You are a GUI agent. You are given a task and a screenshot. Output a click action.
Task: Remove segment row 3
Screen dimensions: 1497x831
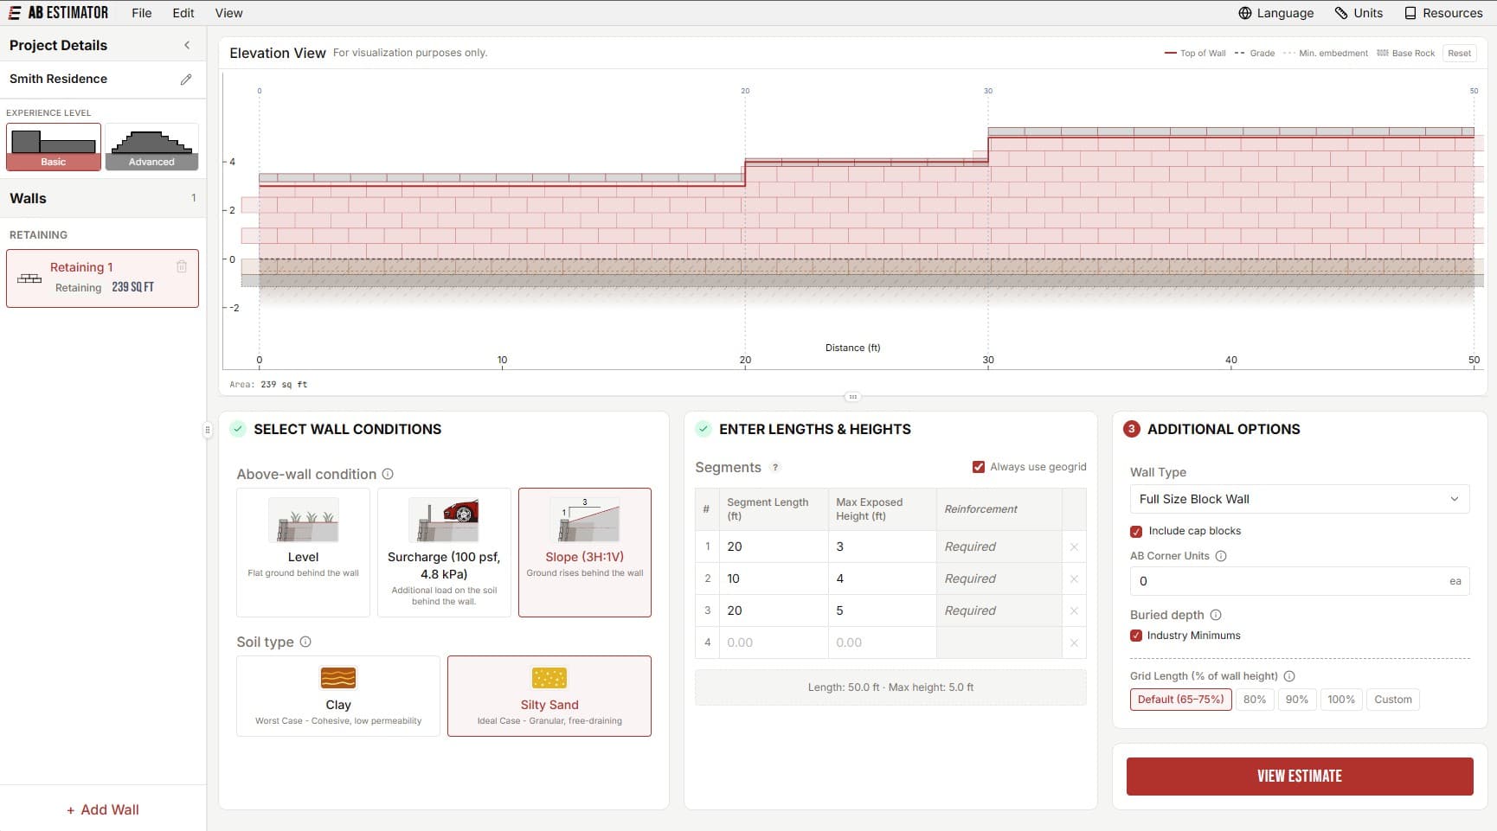point(1074,611)
